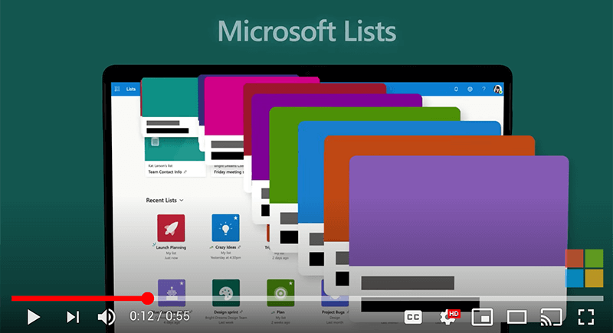
Task: Switch to theater mode
Action: (516, 317)
